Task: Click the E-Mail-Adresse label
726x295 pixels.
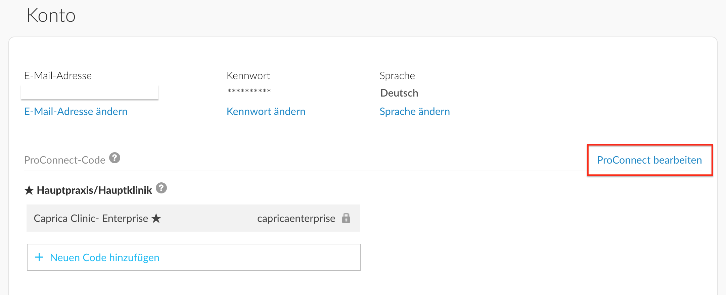Action: (58, 75)
